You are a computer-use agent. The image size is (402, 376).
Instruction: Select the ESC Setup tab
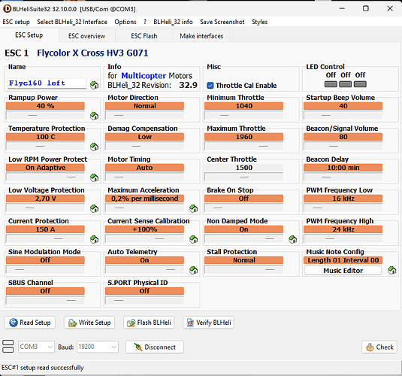pos(29,35)
